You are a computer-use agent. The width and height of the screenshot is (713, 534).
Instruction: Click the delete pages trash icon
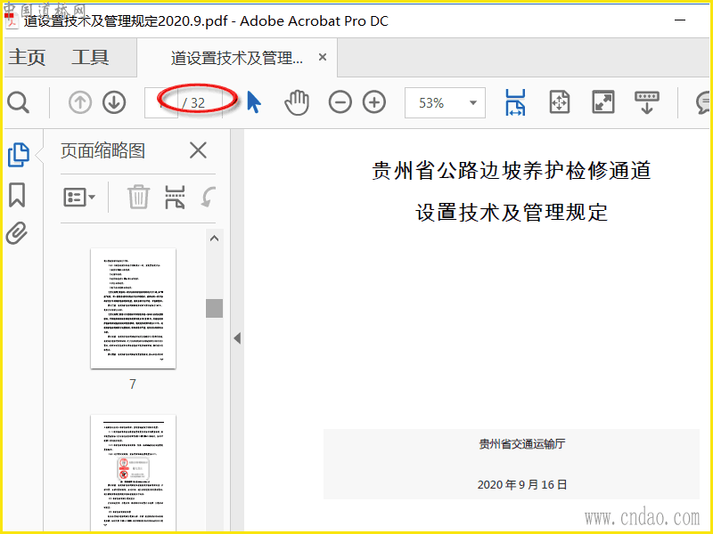coord(138,197)
